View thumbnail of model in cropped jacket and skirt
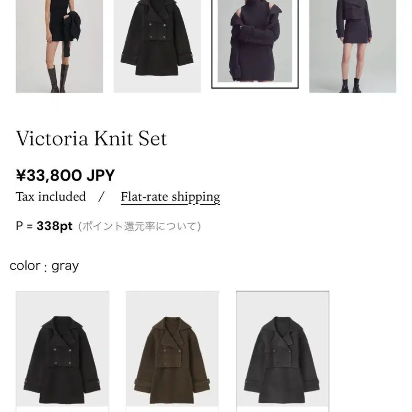The height and width of the screenshot is (412, 412). coord(352,46)
